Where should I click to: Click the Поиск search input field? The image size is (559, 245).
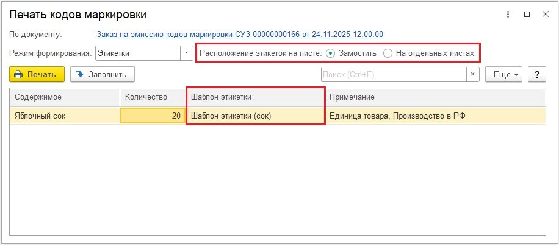pos(394,74)
